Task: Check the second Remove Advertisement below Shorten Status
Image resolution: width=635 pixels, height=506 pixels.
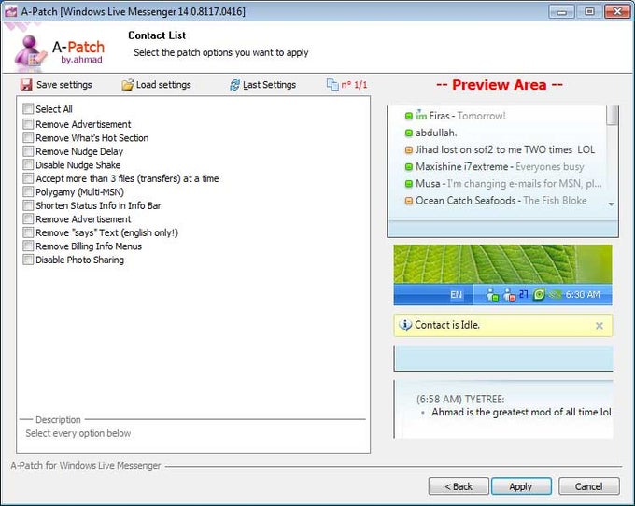Action: 28,218
